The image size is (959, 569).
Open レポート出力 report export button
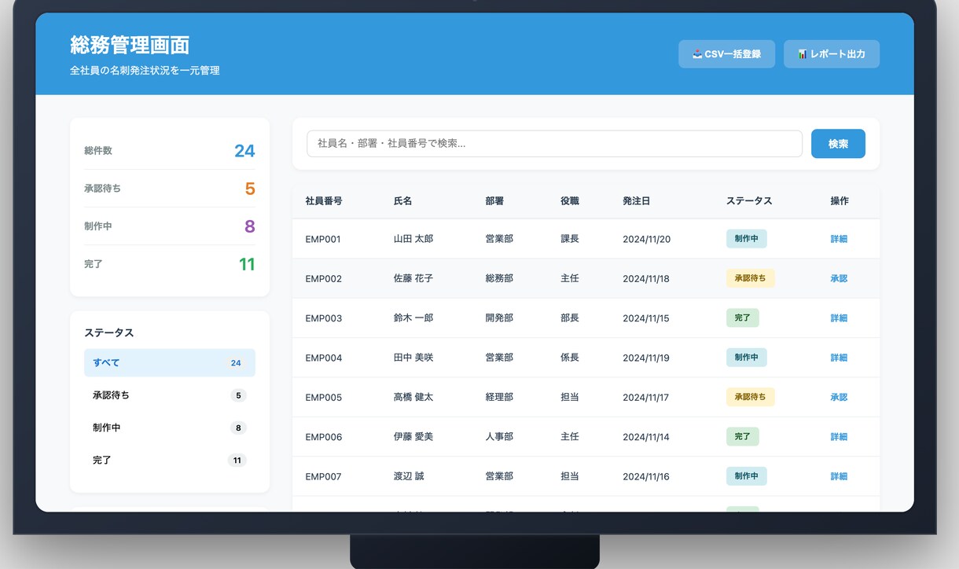coord(832,54)
